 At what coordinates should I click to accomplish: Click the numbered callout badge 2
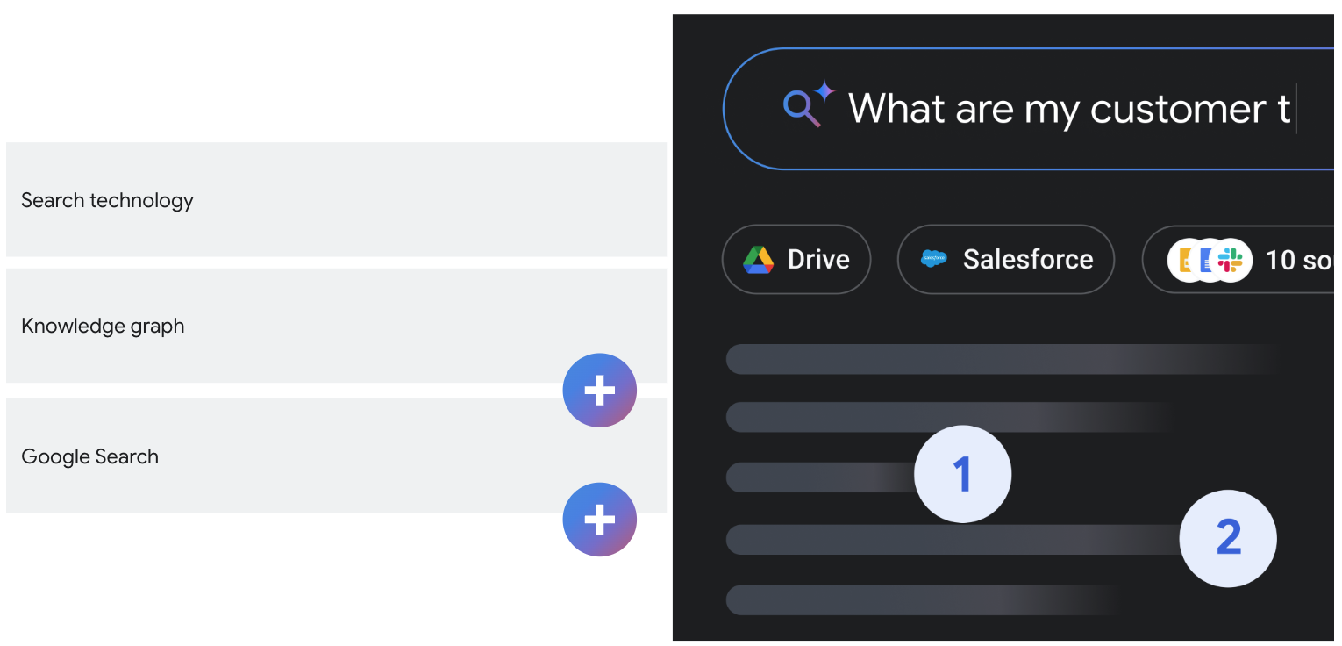1228,539
